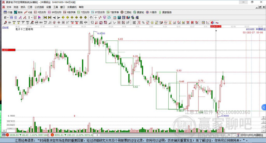This screenshot has height=143, width=266.
Task: Jump to the first bar with skip-start icon
Action: point(45,17)
